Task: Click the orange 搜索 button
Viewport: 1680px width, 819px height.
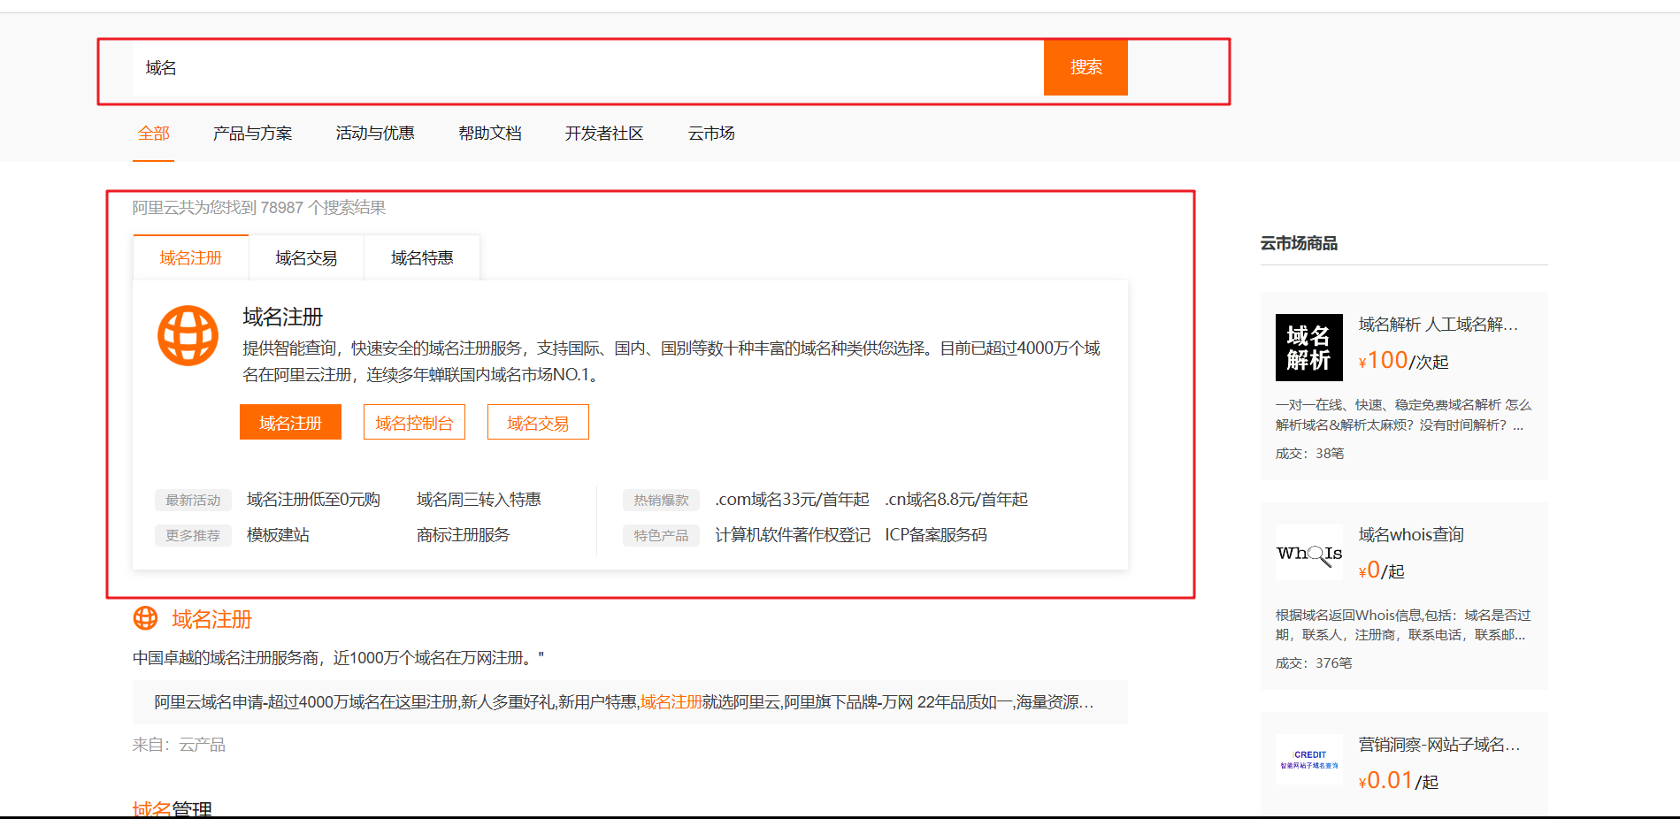Action: [x=1085, y=67]
